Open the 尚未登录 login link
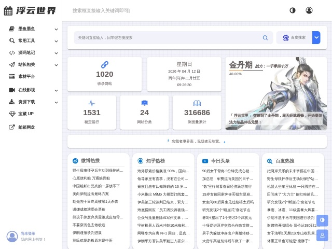332x249 pixels. [x=28, y=233]
